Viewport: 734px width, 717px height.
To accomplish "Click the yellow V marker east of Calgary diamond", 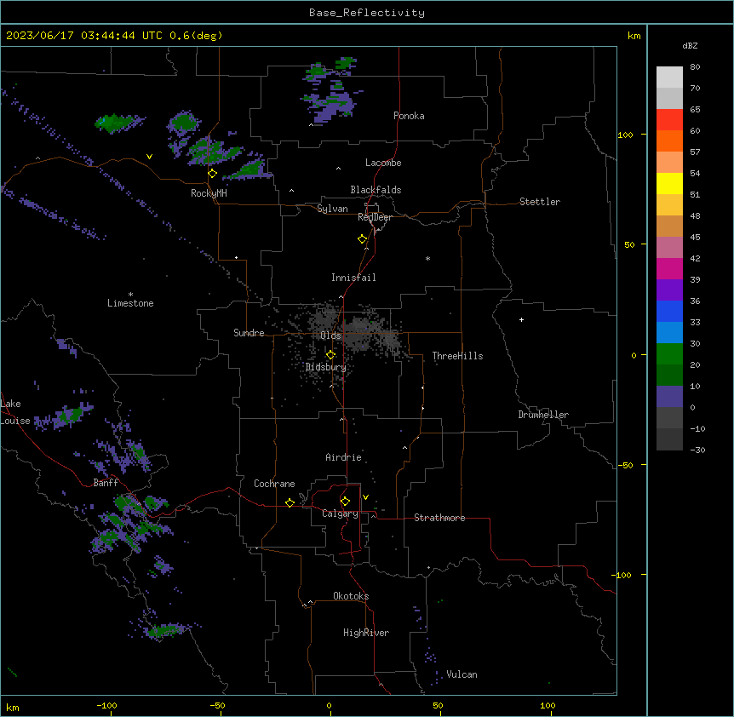I will [x=365, y=497].
